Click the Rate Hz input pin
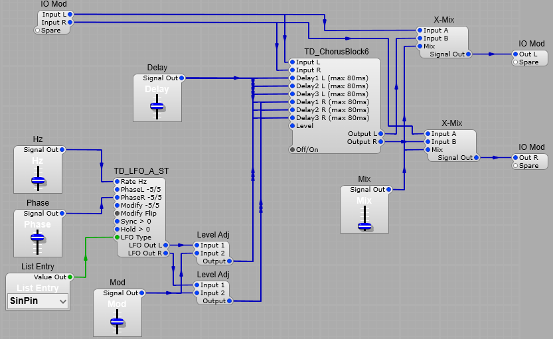This screenshot has width=553, height=339. [117, 181]
